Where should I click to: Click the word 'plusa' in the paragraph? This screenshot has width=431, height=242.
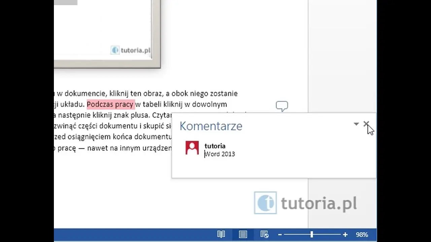(x=140, y=115)
